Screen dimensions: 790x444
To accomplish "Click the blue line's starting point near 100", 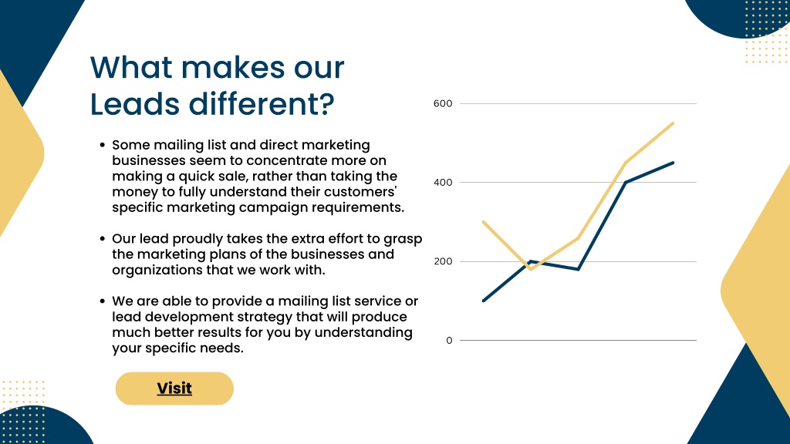I will 484,301.
